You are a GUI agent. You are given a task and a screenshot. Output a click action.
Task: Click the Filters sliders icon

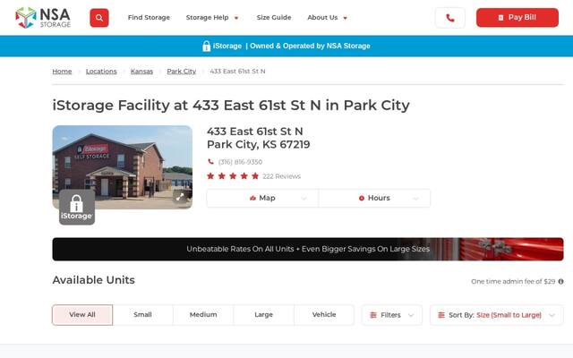373,315
